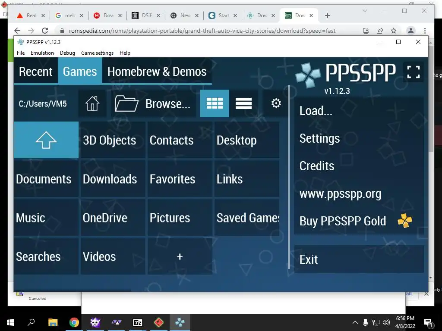Click the Load... button
Image resolution: width=442 pixels, height=331 pixels.
click(x=359, y=111)
